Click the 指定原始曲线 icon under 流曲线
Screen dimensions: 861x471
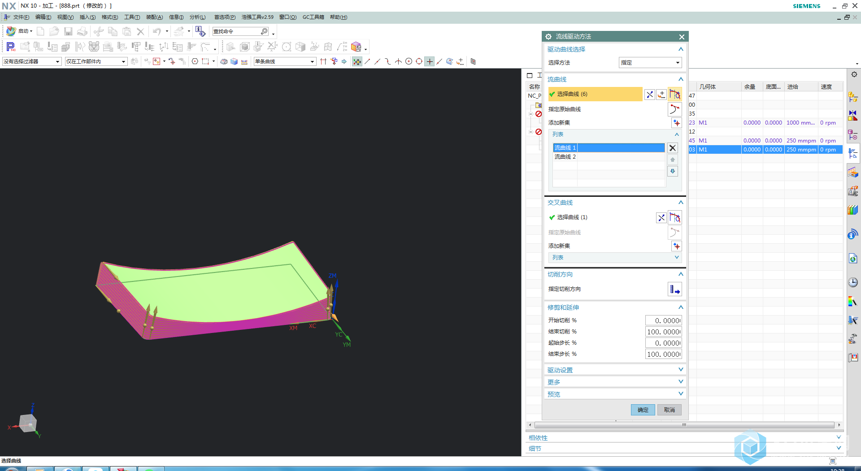(x=675, y=109)
